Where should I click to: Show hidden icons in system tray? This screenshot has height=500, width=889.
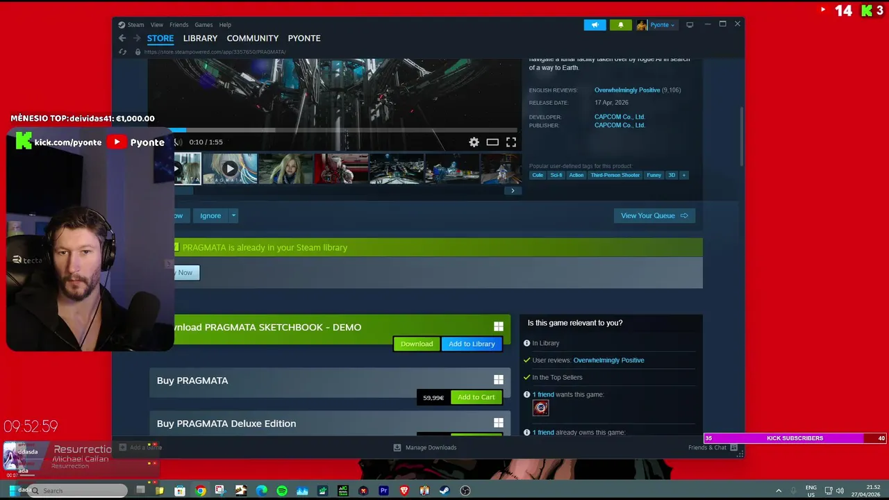(779, 491)
